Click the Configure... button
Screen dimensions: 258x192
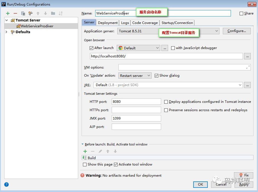click(x=236, y=31)
